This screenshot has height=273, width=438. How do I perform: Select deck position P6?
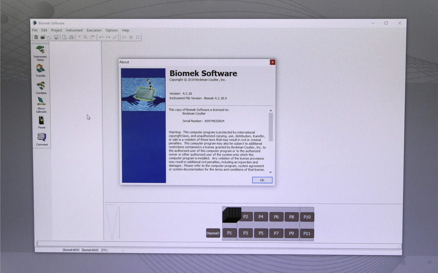coord(276,217)
